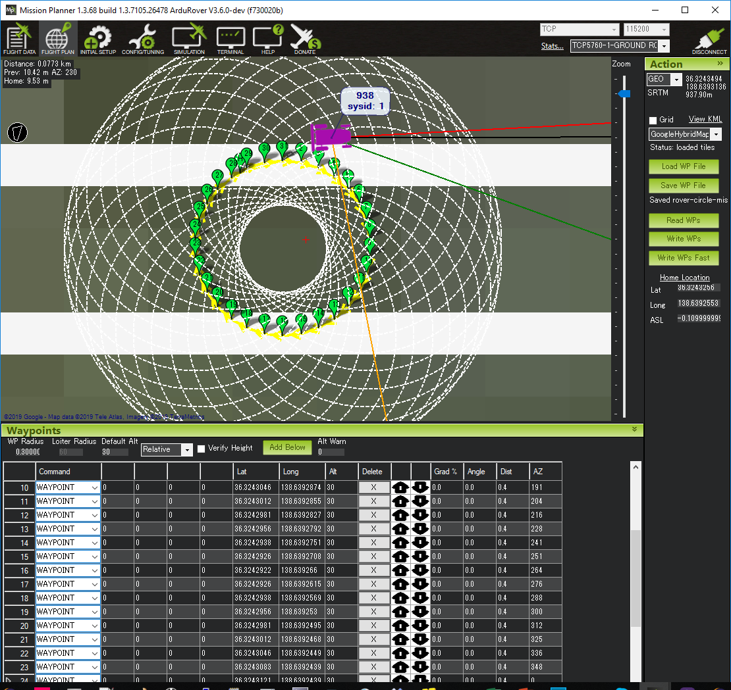Open the Flight Data screen
This screenshot has height=690, width=731.
tap(19, 39)
